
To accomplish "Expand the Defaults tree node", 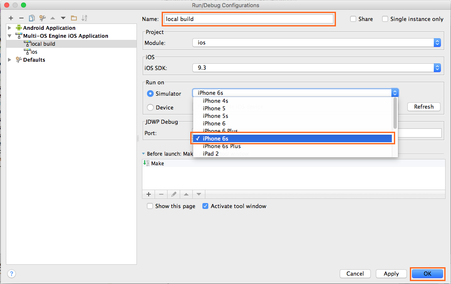I will click(10, 60).
